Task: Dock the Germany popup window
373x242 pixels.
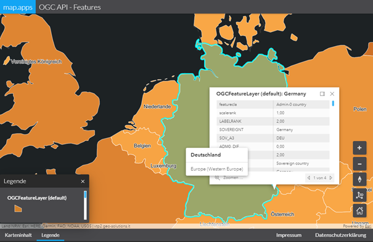Action: click(322, 94)
